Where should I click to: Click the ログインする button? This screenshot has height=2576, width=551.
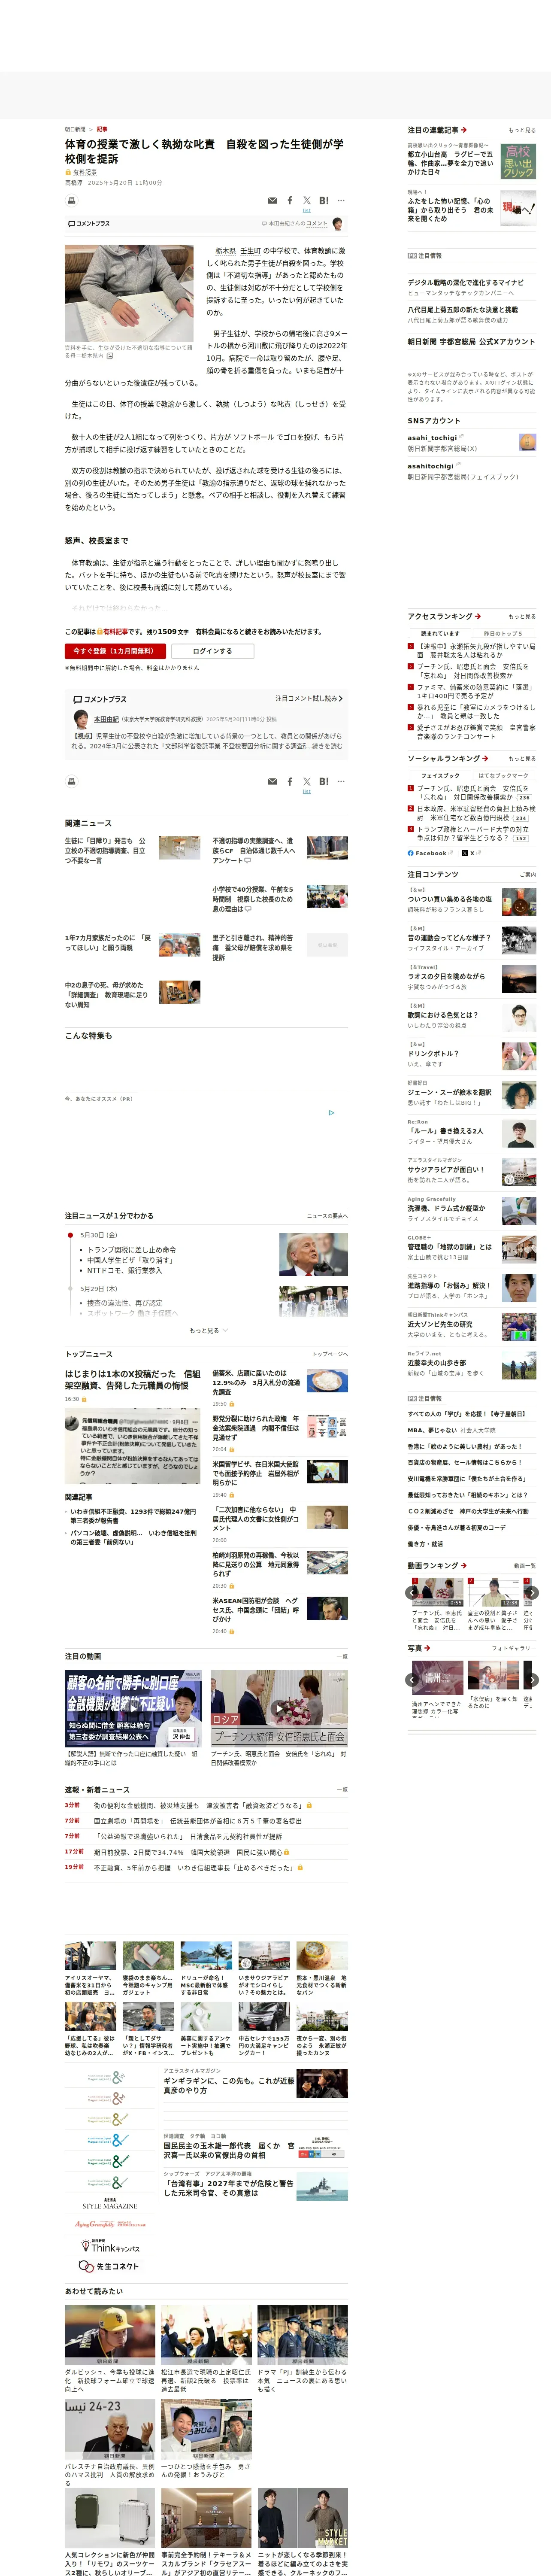pos(212,651)
